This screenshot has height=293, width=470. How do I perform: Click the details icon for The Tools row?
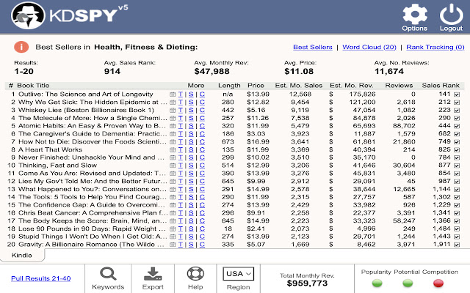(173, 197)
